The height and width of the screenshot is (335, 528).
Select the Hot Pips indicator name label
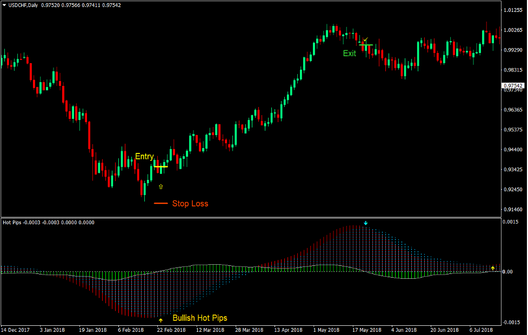pos(12,222)
